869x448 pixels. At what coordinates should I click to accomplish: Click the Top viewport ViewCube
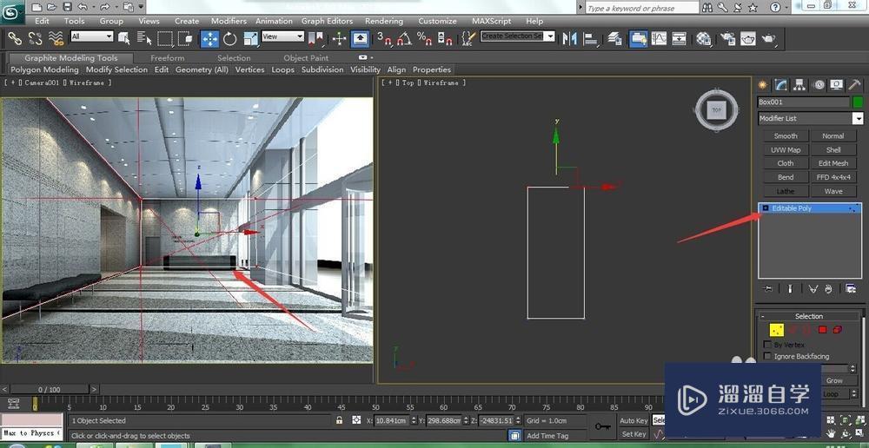point(717,110)
